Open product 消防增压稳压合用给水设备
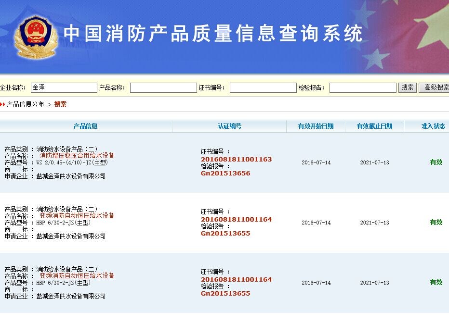Viewport: 449px width, 323px height. click(x=77, y=155)
